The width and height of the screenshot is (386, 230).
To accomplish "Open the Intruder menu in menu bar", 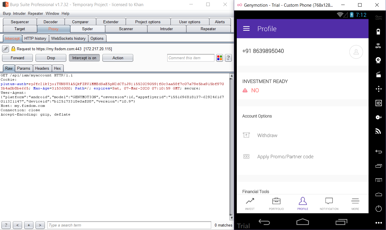I will point(19,13).
